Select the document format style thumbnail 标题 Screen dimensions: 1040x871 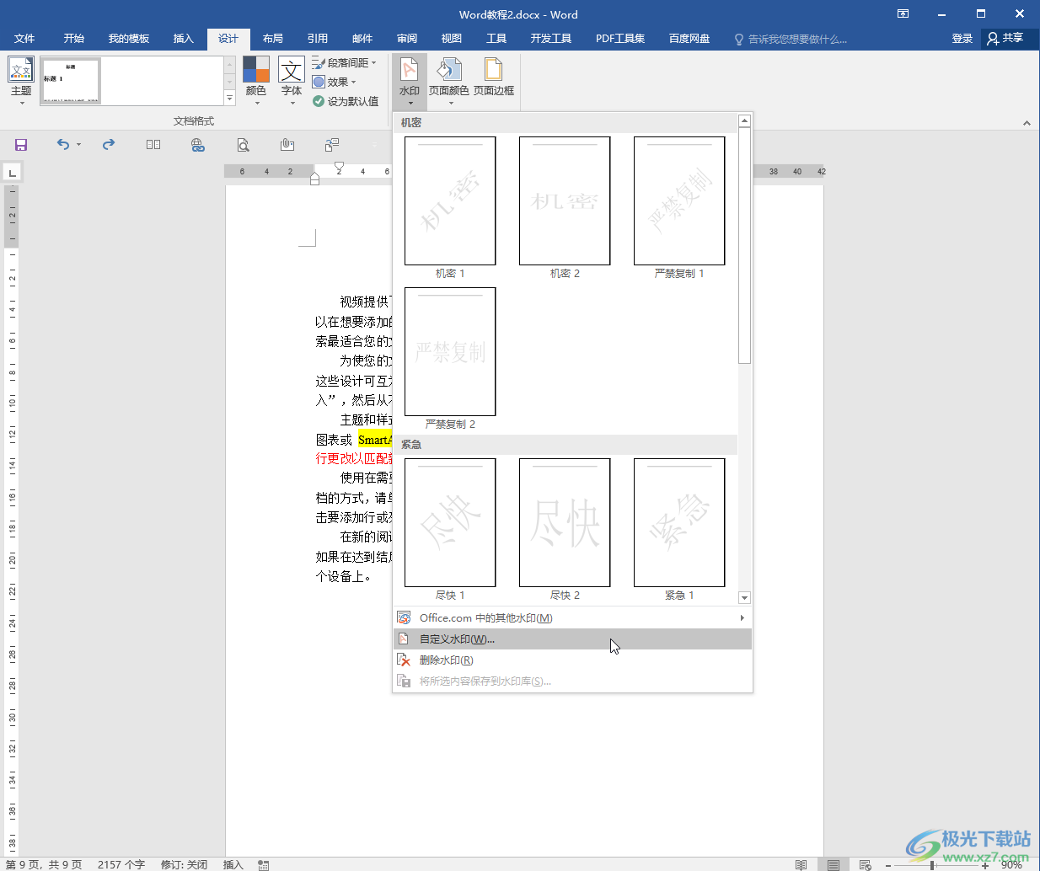71,81
